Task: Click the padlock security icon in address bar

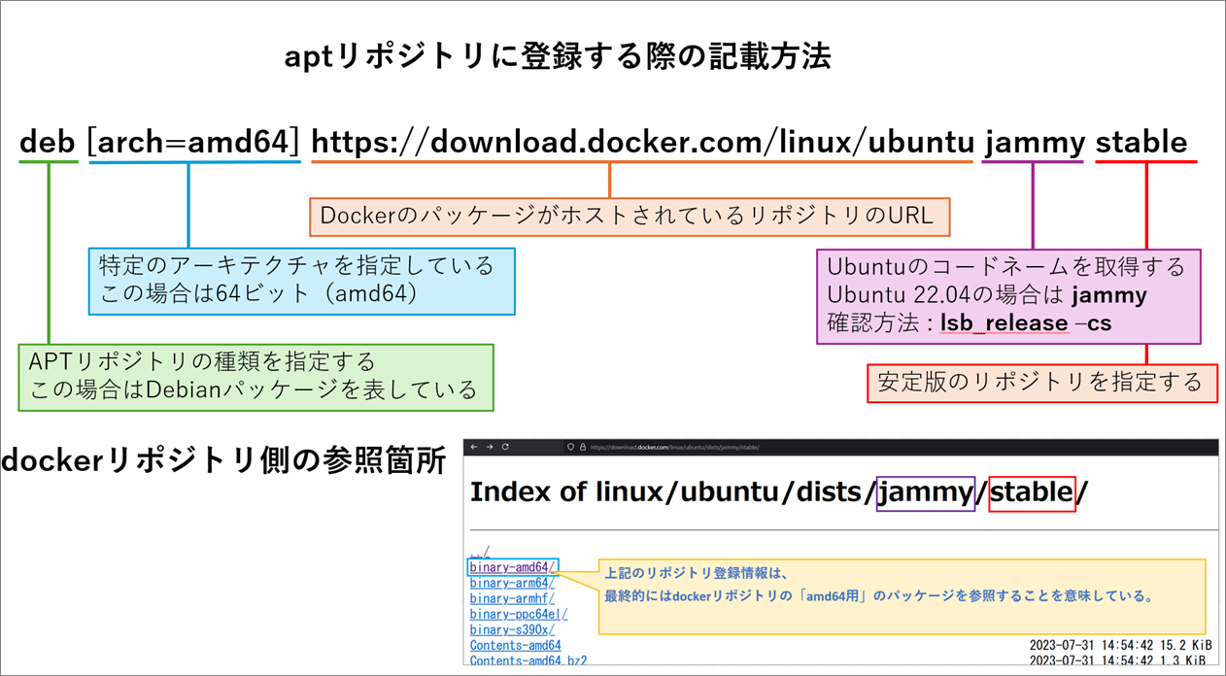Action: click(582, 447)
